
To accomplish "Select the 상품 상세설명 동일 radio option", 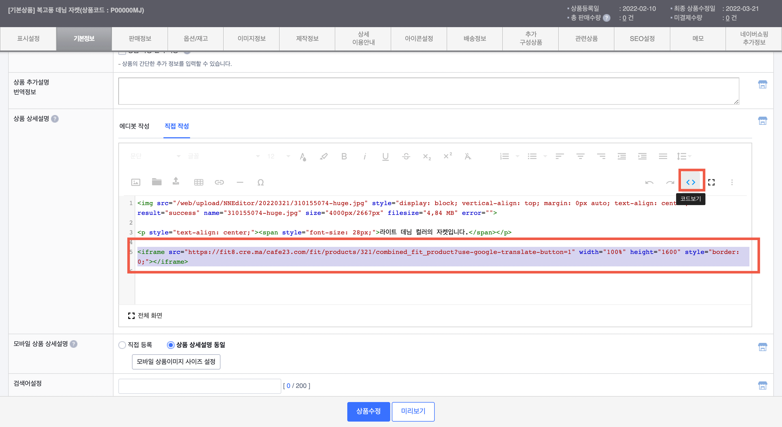I will coord(171,345).
